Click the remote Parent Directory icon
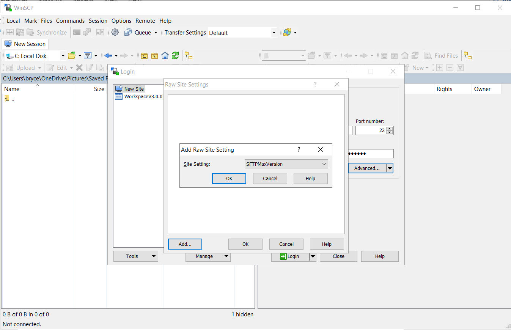 [x=384, y=56]
